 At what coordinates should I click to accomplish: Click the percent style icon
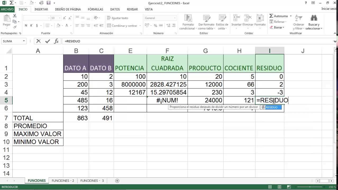click(x=156, y=26)
